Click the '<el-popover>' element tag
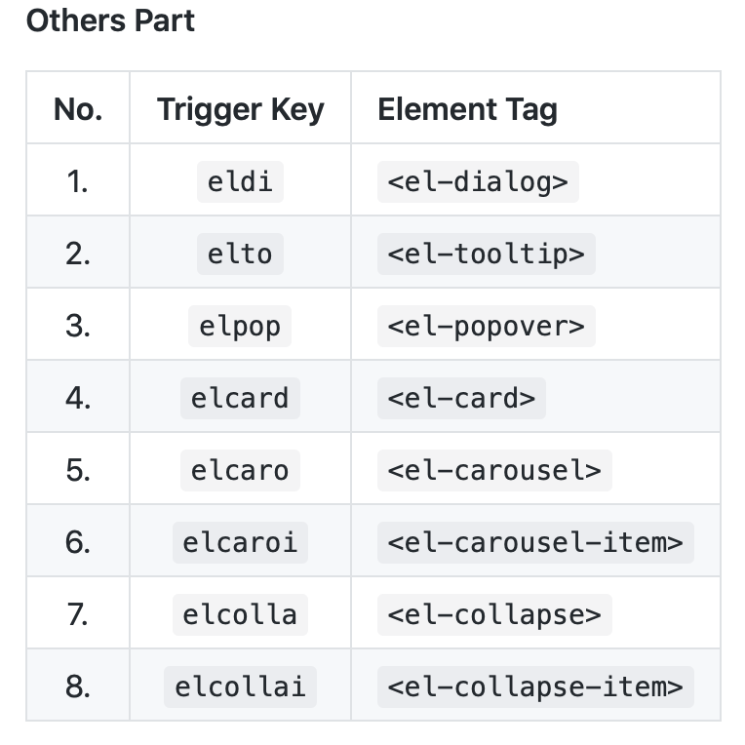The width and height of the screenshot is (745, 745). click(486, 326)
